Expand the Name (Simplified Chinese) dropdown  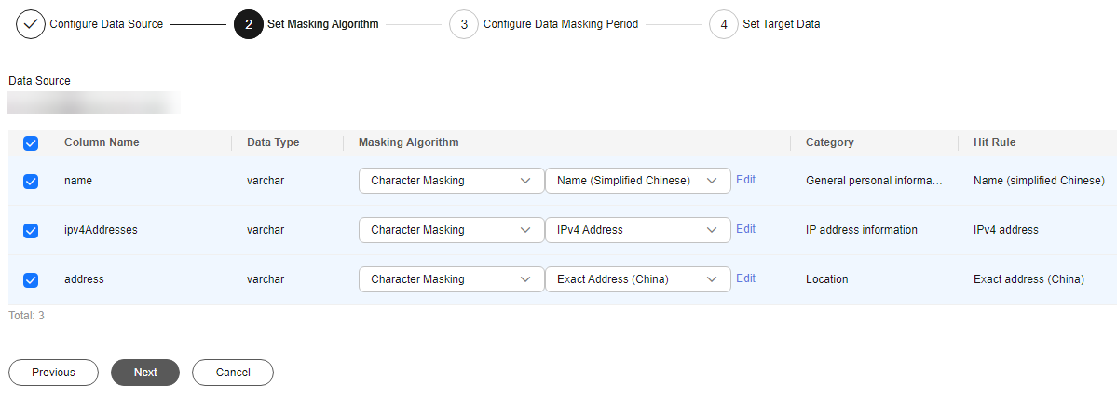click(637, 181)
